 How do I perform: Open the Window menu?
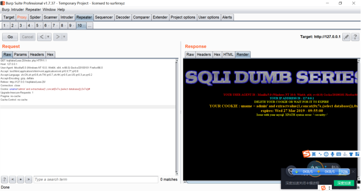[49, 10]
